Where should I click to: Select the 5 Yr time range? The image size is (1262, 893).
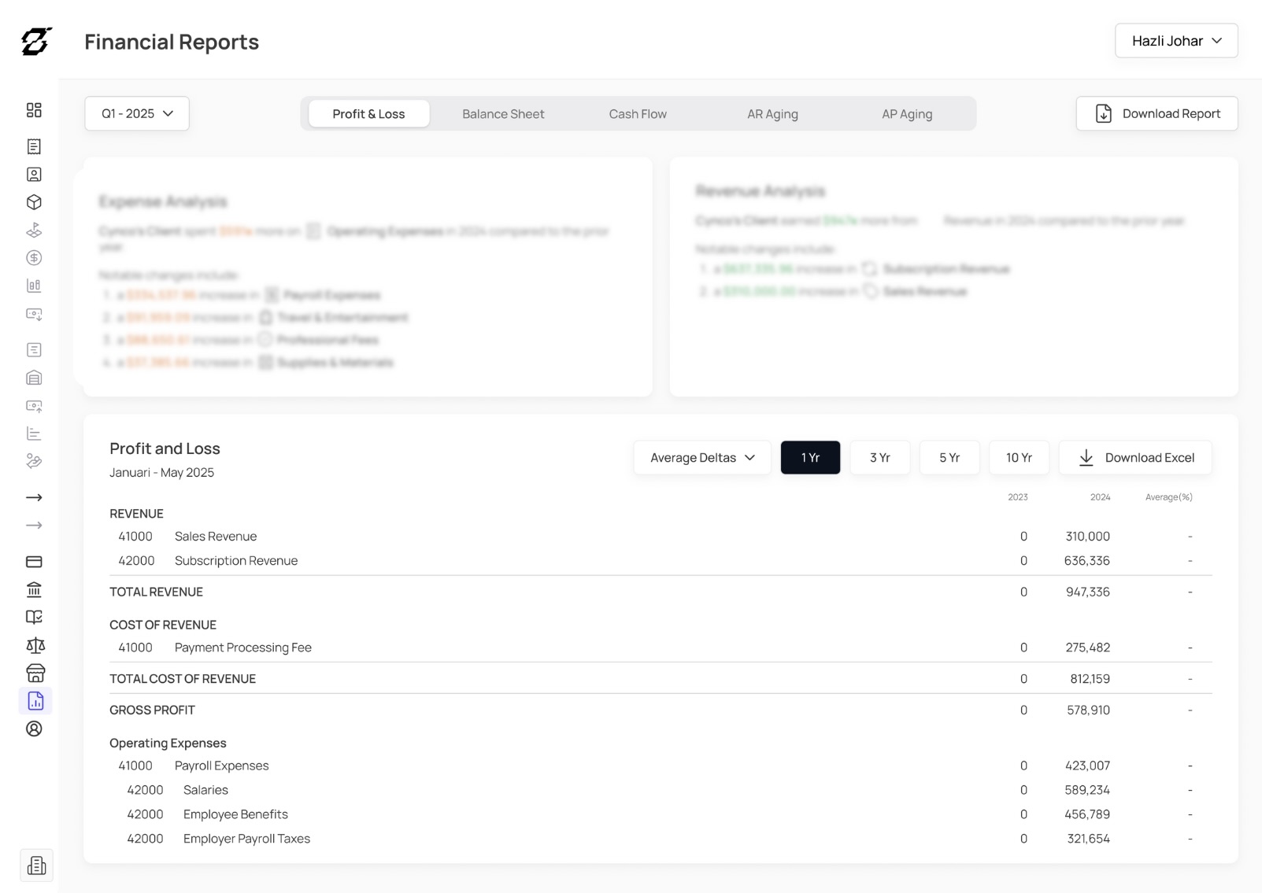point(949,457)
